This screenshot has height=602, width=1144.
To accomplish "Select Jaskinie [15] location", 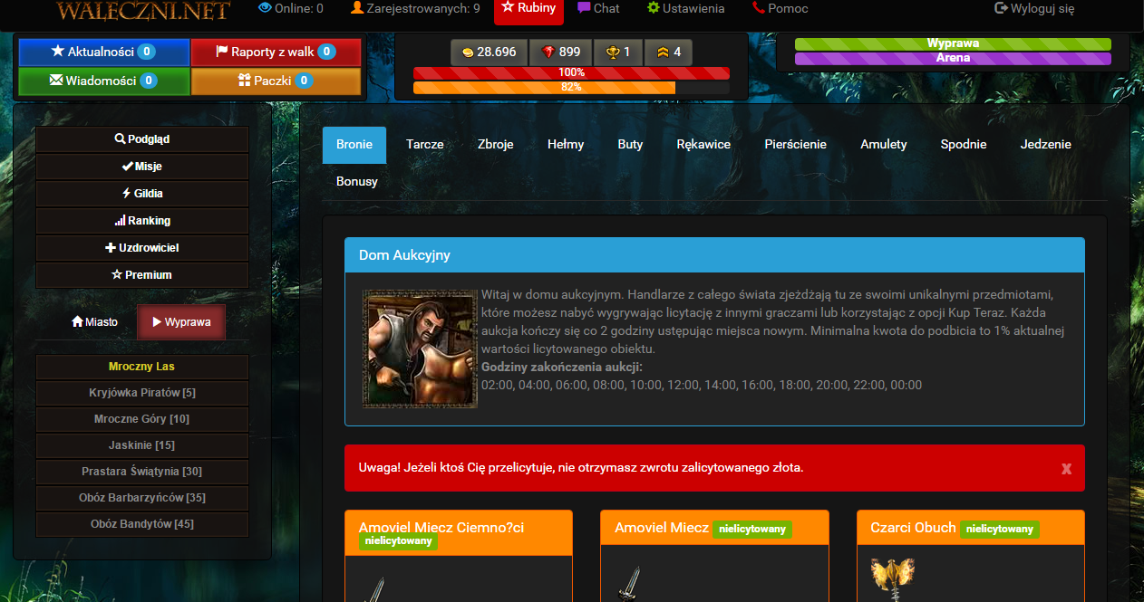I will click(x=142, y=445).
